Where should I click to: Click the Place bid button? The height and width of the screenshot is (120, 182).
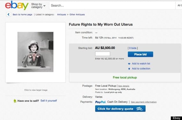click(140, 54)
